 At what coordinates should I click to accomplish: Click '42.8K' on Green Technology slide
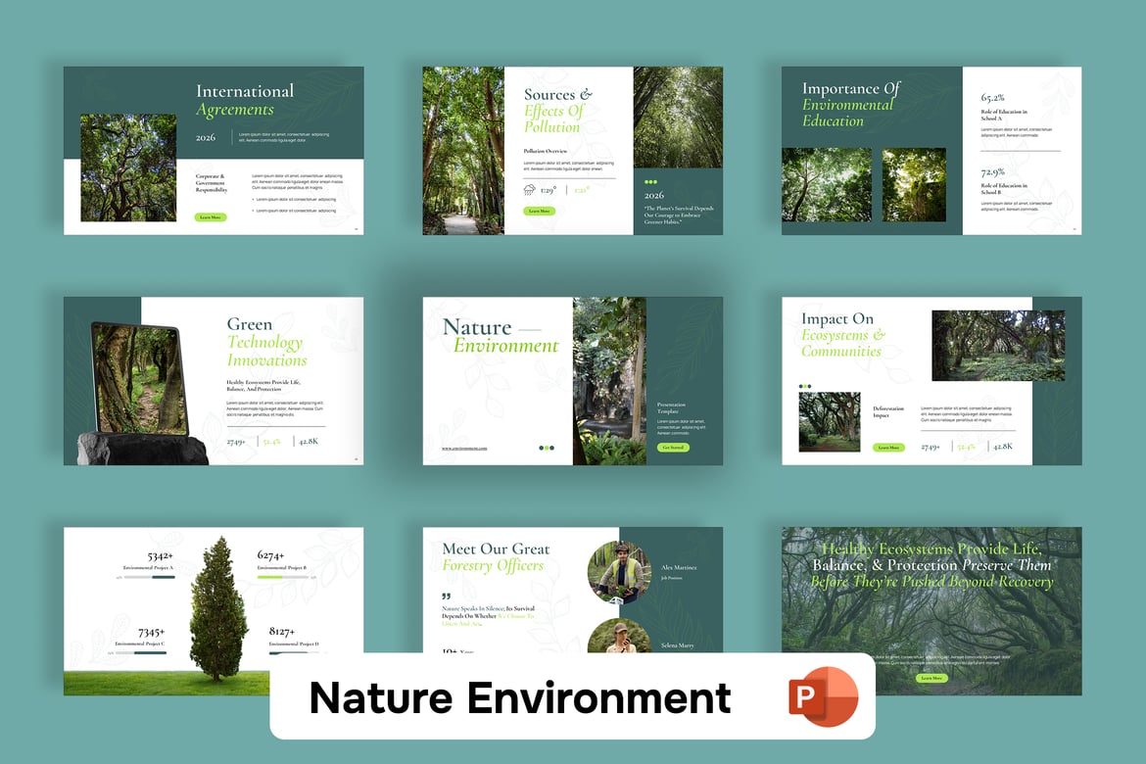tap(309, 442)
